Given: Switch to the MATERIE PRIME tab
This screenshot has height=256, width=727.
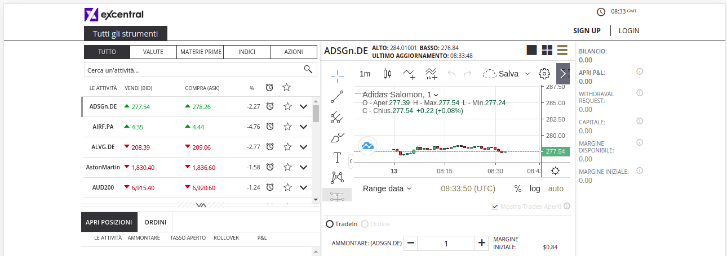Looking at the screenshot, I should pos(200,52).
